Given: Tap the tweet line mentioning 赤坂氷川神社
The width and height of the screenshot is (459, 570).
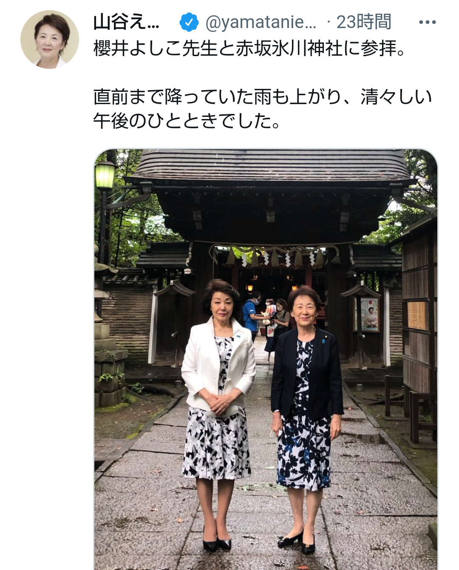Looking at the screenshot, I should (x=250, y=48).
